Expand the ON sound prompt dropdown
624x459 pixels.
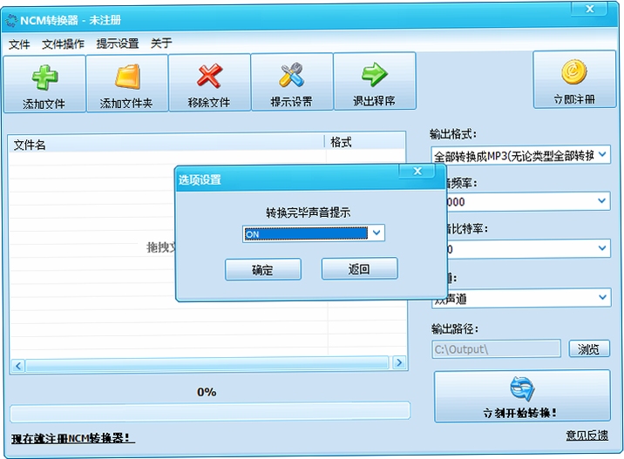tap(376, 233)
